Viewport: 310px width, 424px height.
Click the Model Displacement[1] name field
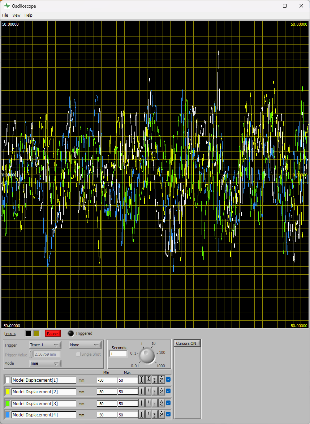tap(44, 380)
